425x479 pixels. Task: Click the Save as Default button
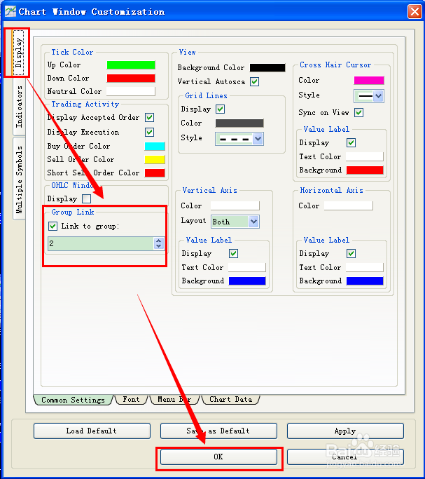pyautogui.click(x=218, y=431)
